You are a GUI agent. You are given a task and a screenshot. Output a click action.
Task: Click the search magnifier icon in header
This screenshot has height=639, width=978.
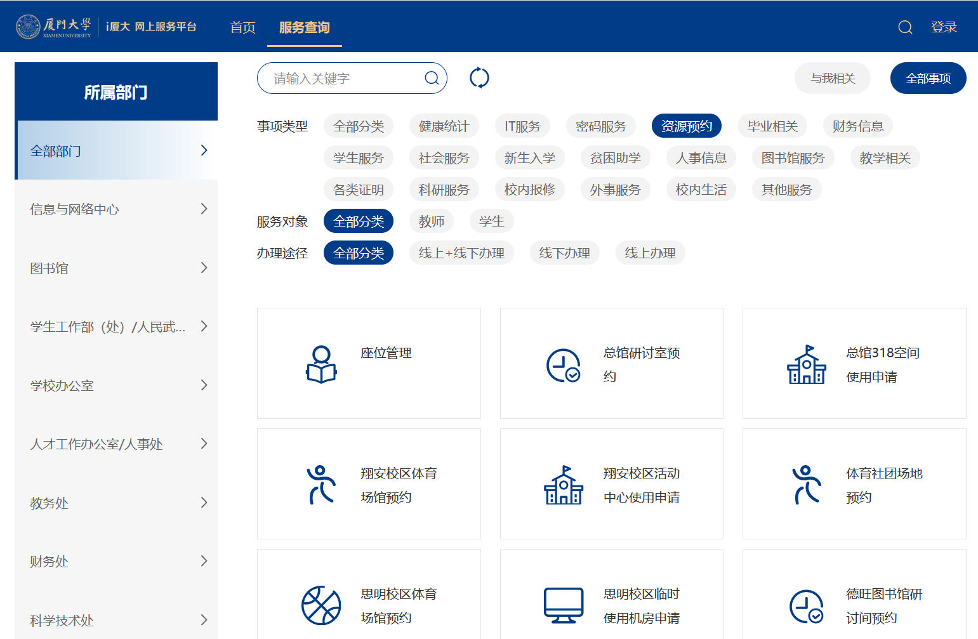(x=905, y=27)
